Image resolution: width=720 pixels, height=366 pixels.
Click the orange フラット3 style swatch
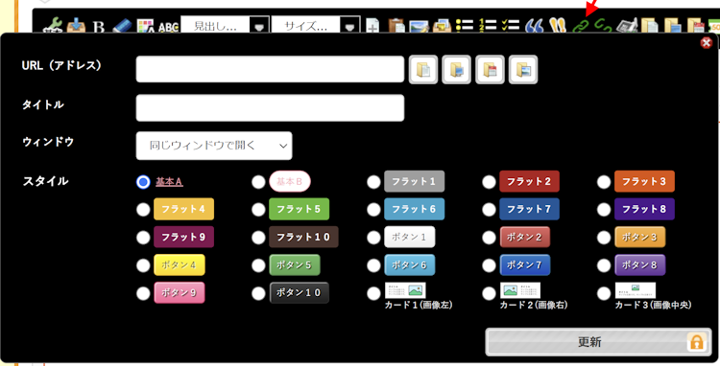(x=644, y=181)
